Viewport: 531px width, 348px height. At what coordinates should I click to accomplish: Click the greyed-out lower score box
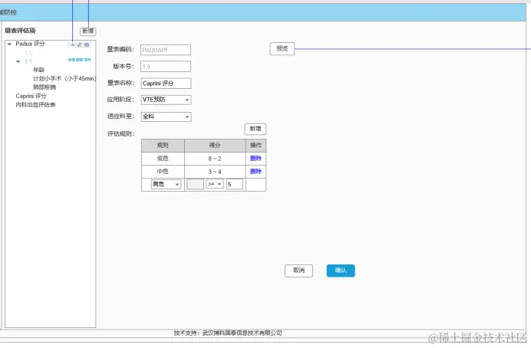pyautogui.click(x=196, y=184)
